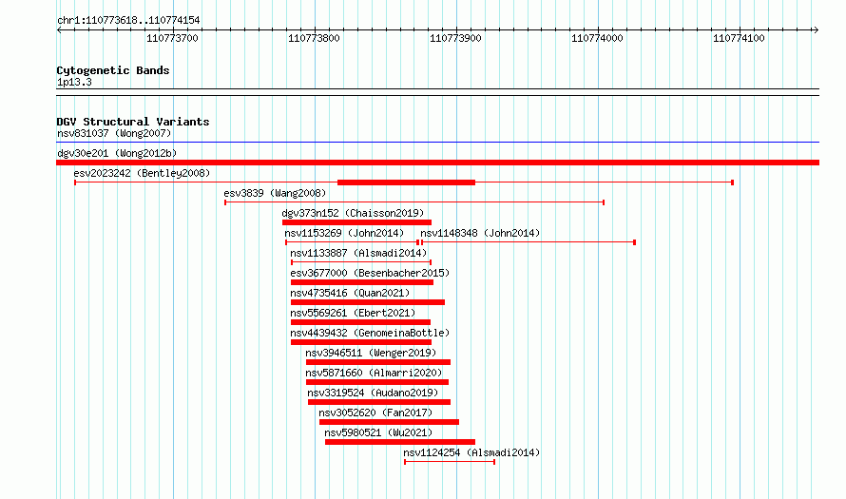The height and width of the screenshot is (499, 846).
Task: Open nsv5980521 (Wu2021) label
Action: coord(378,432)
